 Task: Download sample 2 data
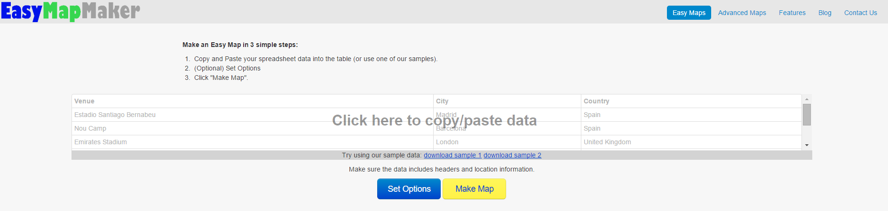[512, 155]
